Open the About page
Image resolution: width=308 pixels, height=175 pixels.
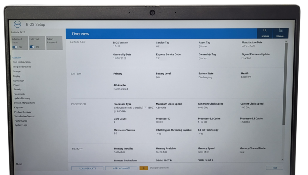click(19, 164)
